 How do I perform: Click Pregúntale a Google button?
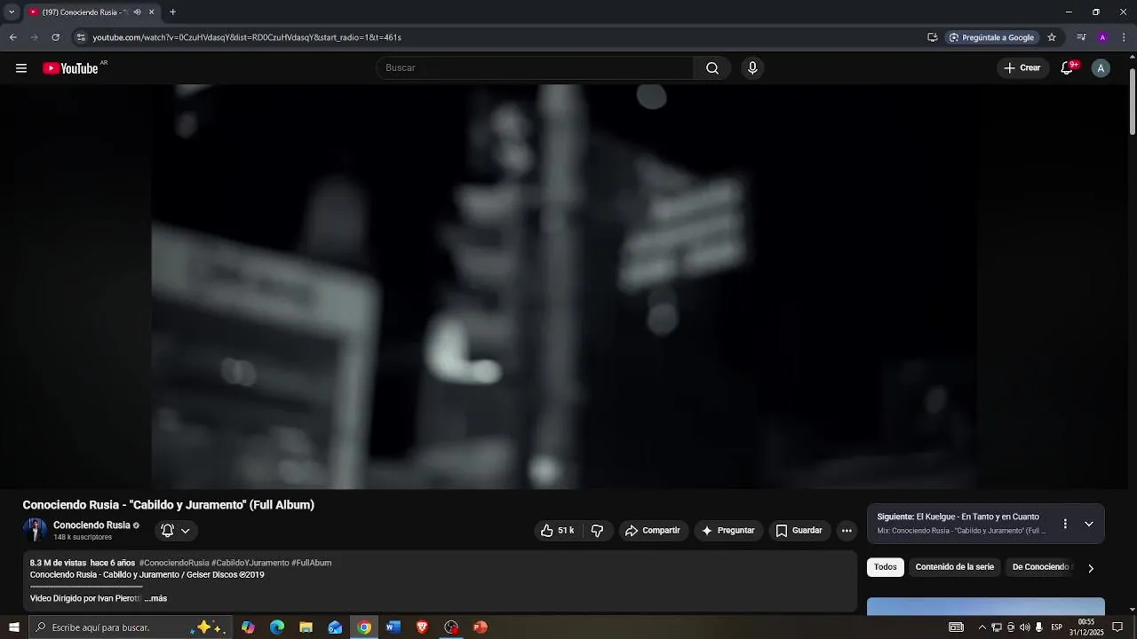pos(991,37)
